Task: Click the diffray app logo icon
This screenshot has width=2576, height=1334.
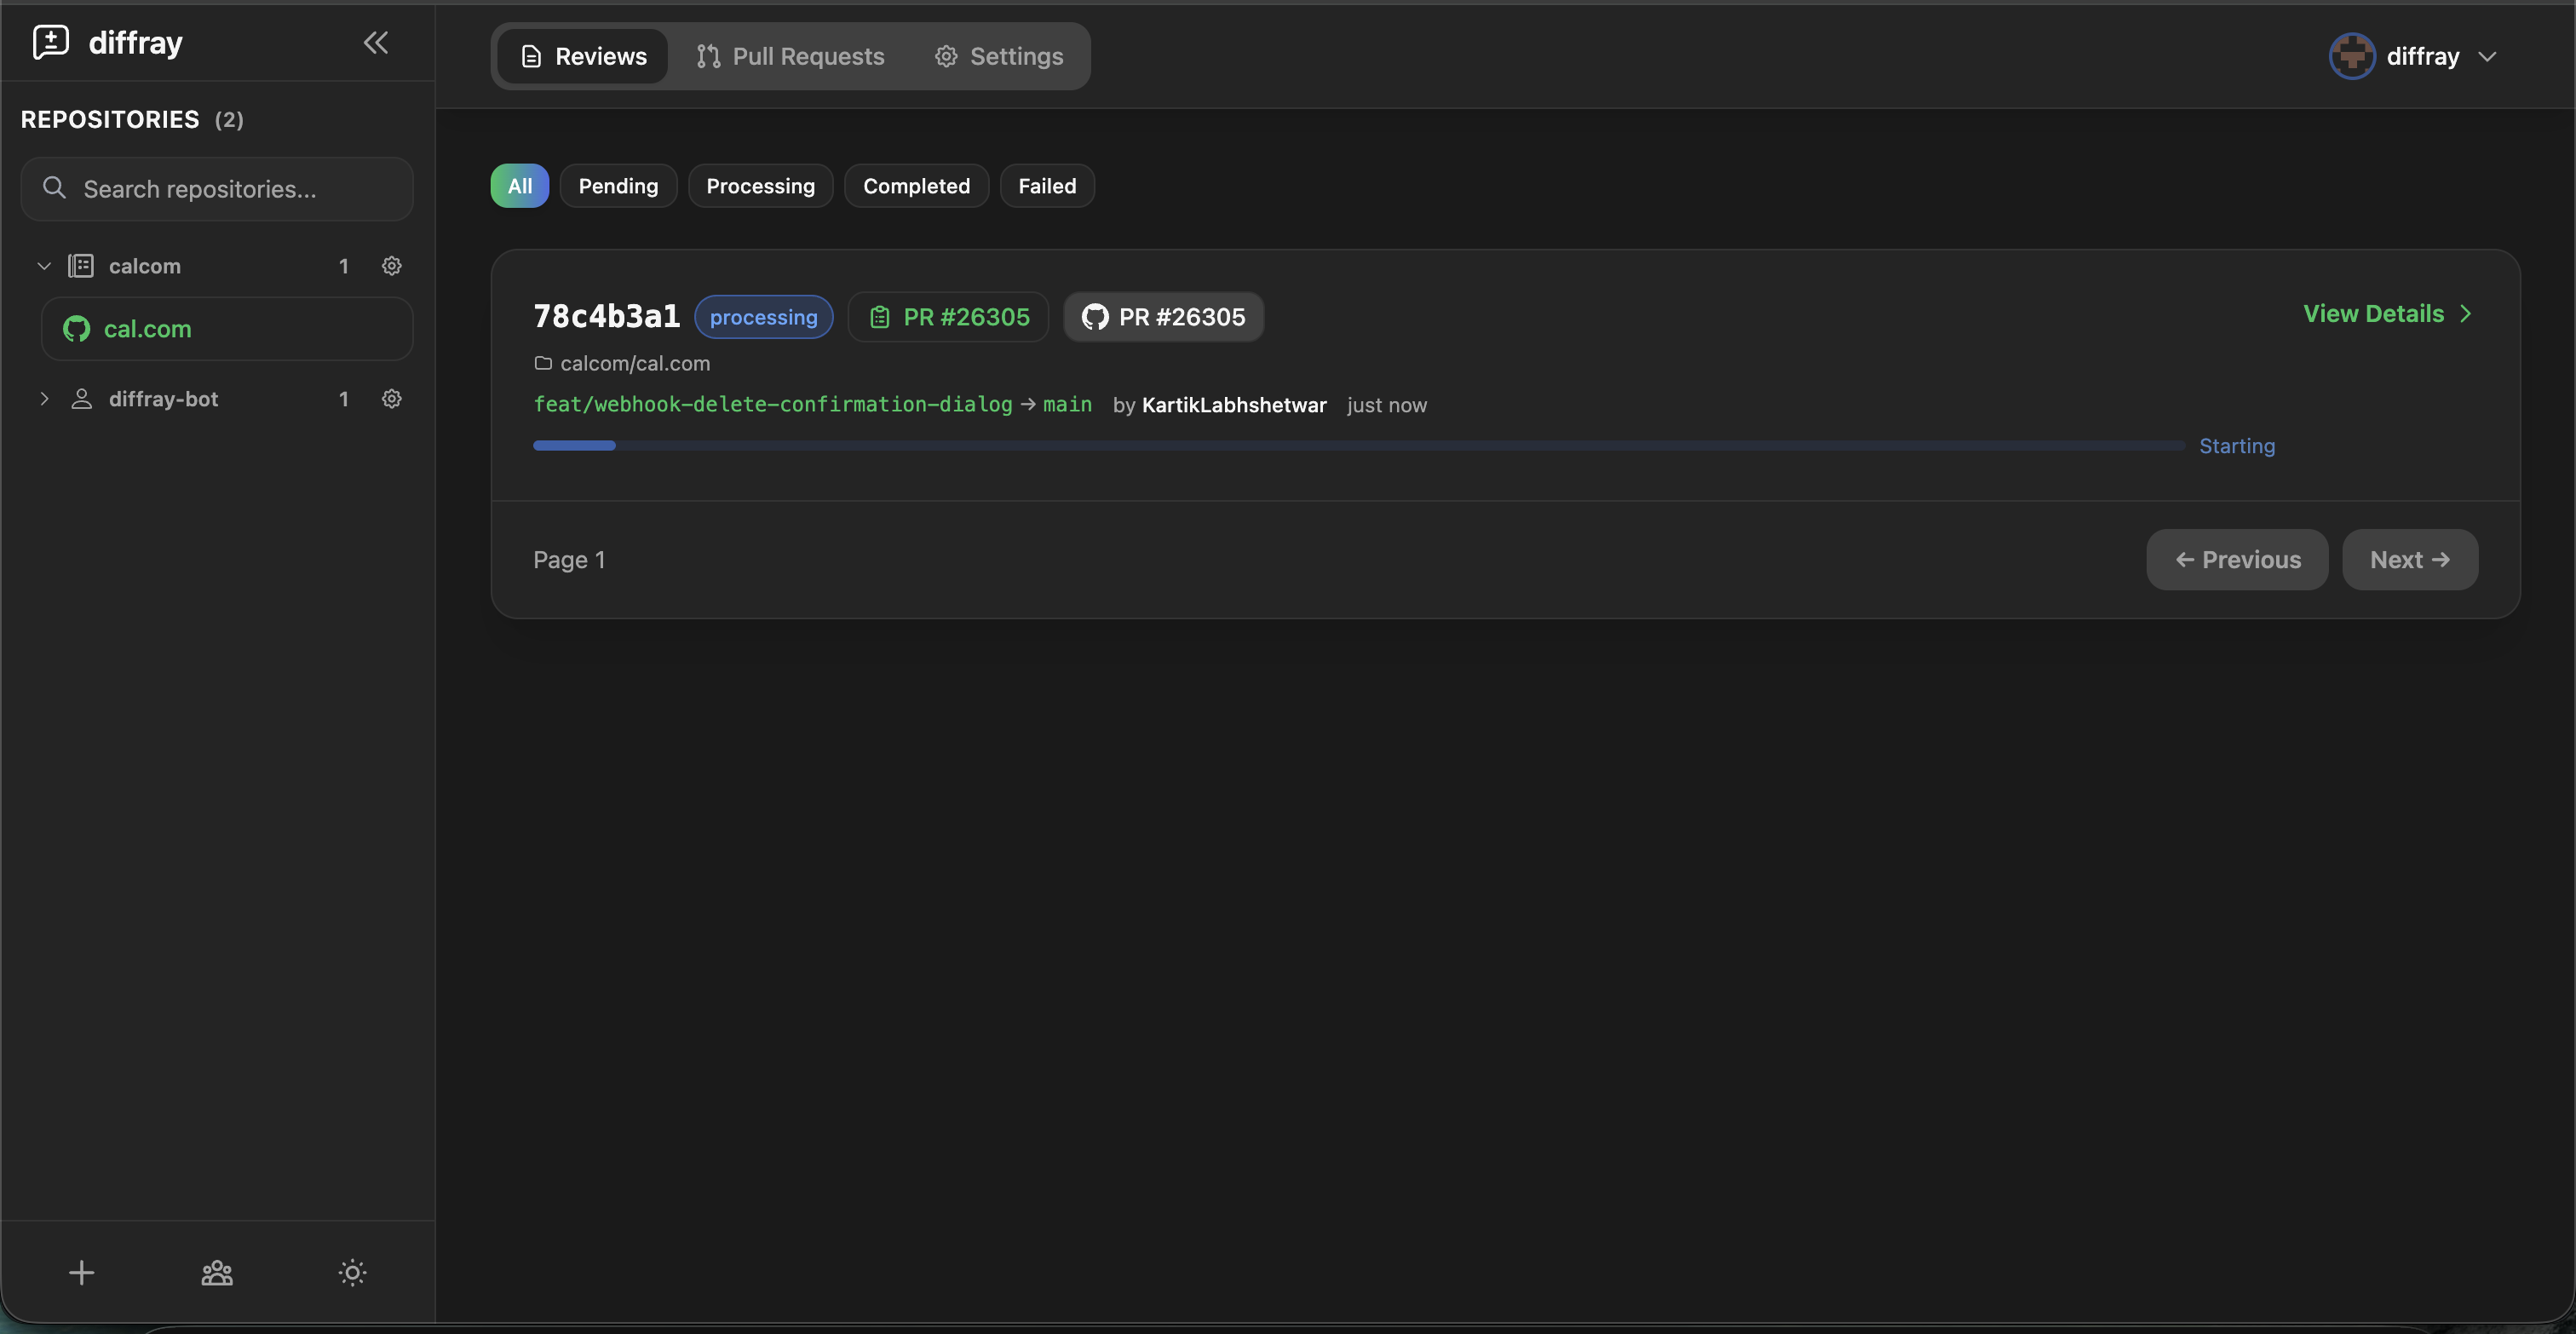Action: tap(51, 41)
